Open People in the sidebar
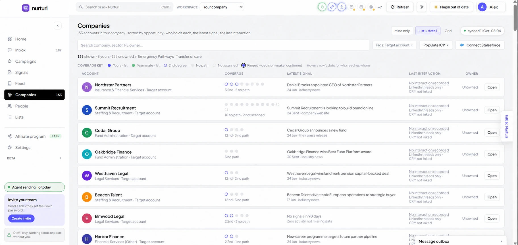The width and height of the screenshot is (518, 245). [x=34, y=106]
